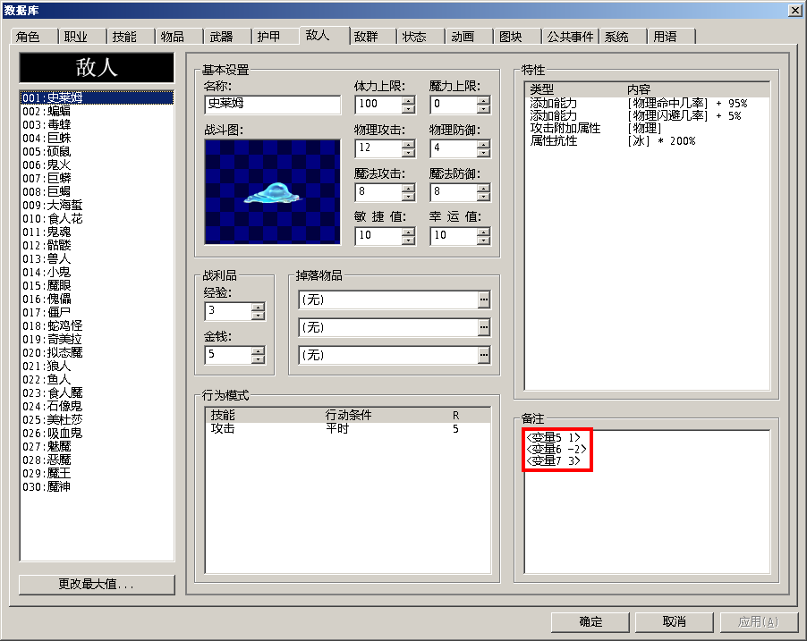Confirm with the 确定 button
Screen dimensions: 807x641
point(590,622)
